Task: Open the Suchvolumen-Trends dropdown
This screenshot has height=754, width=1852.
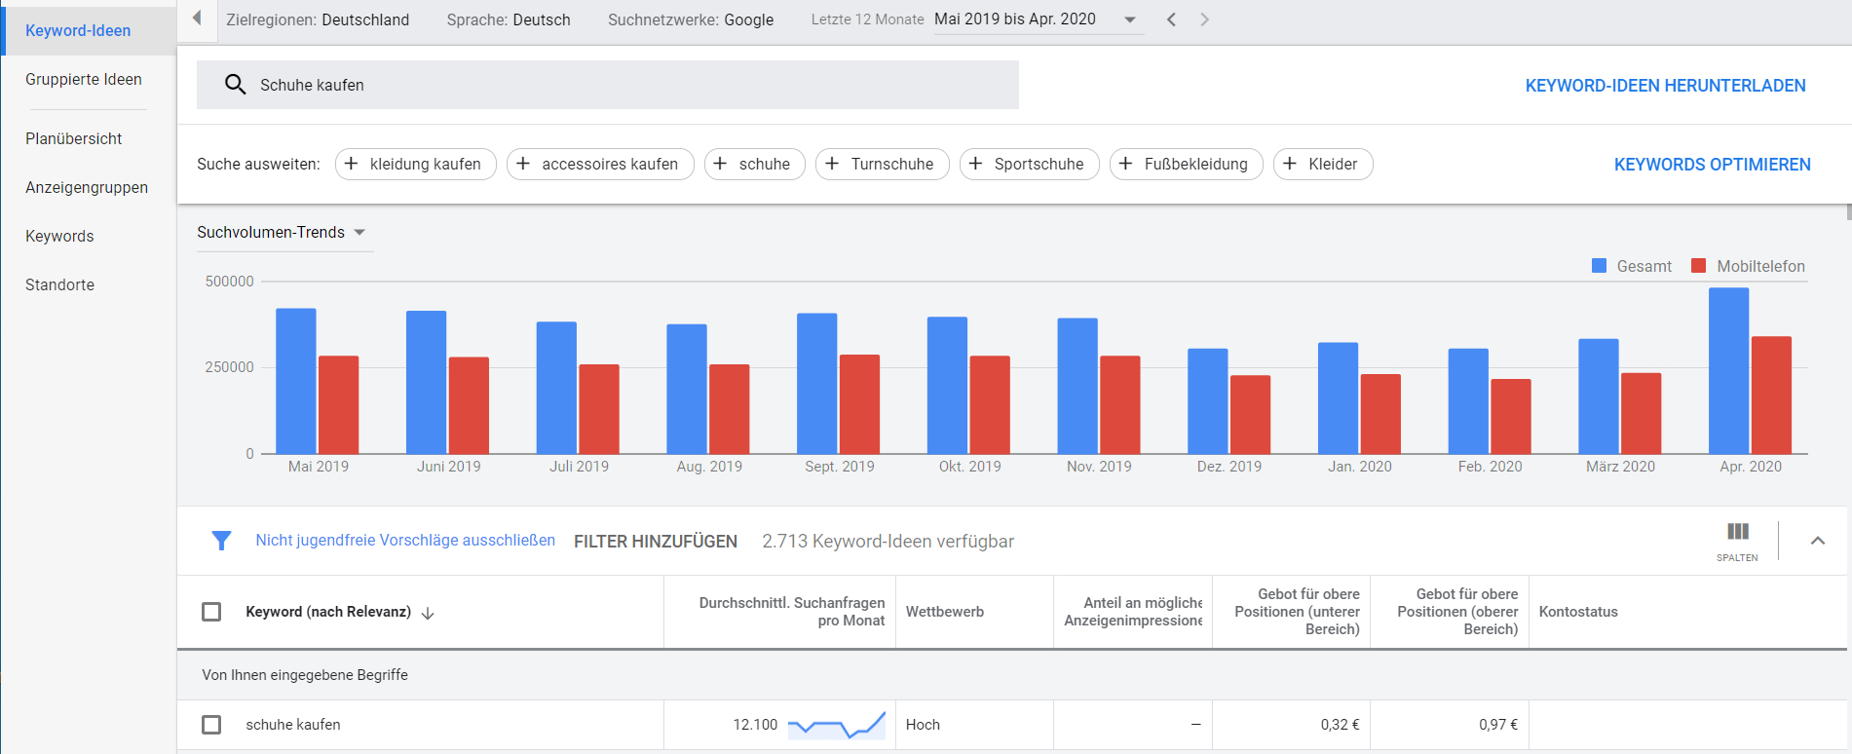Action: 282,232
